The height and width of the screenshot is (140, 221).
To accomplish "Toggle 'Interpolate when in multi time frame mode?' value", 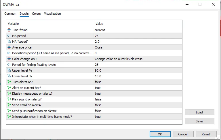I will [x=138, y=117].
